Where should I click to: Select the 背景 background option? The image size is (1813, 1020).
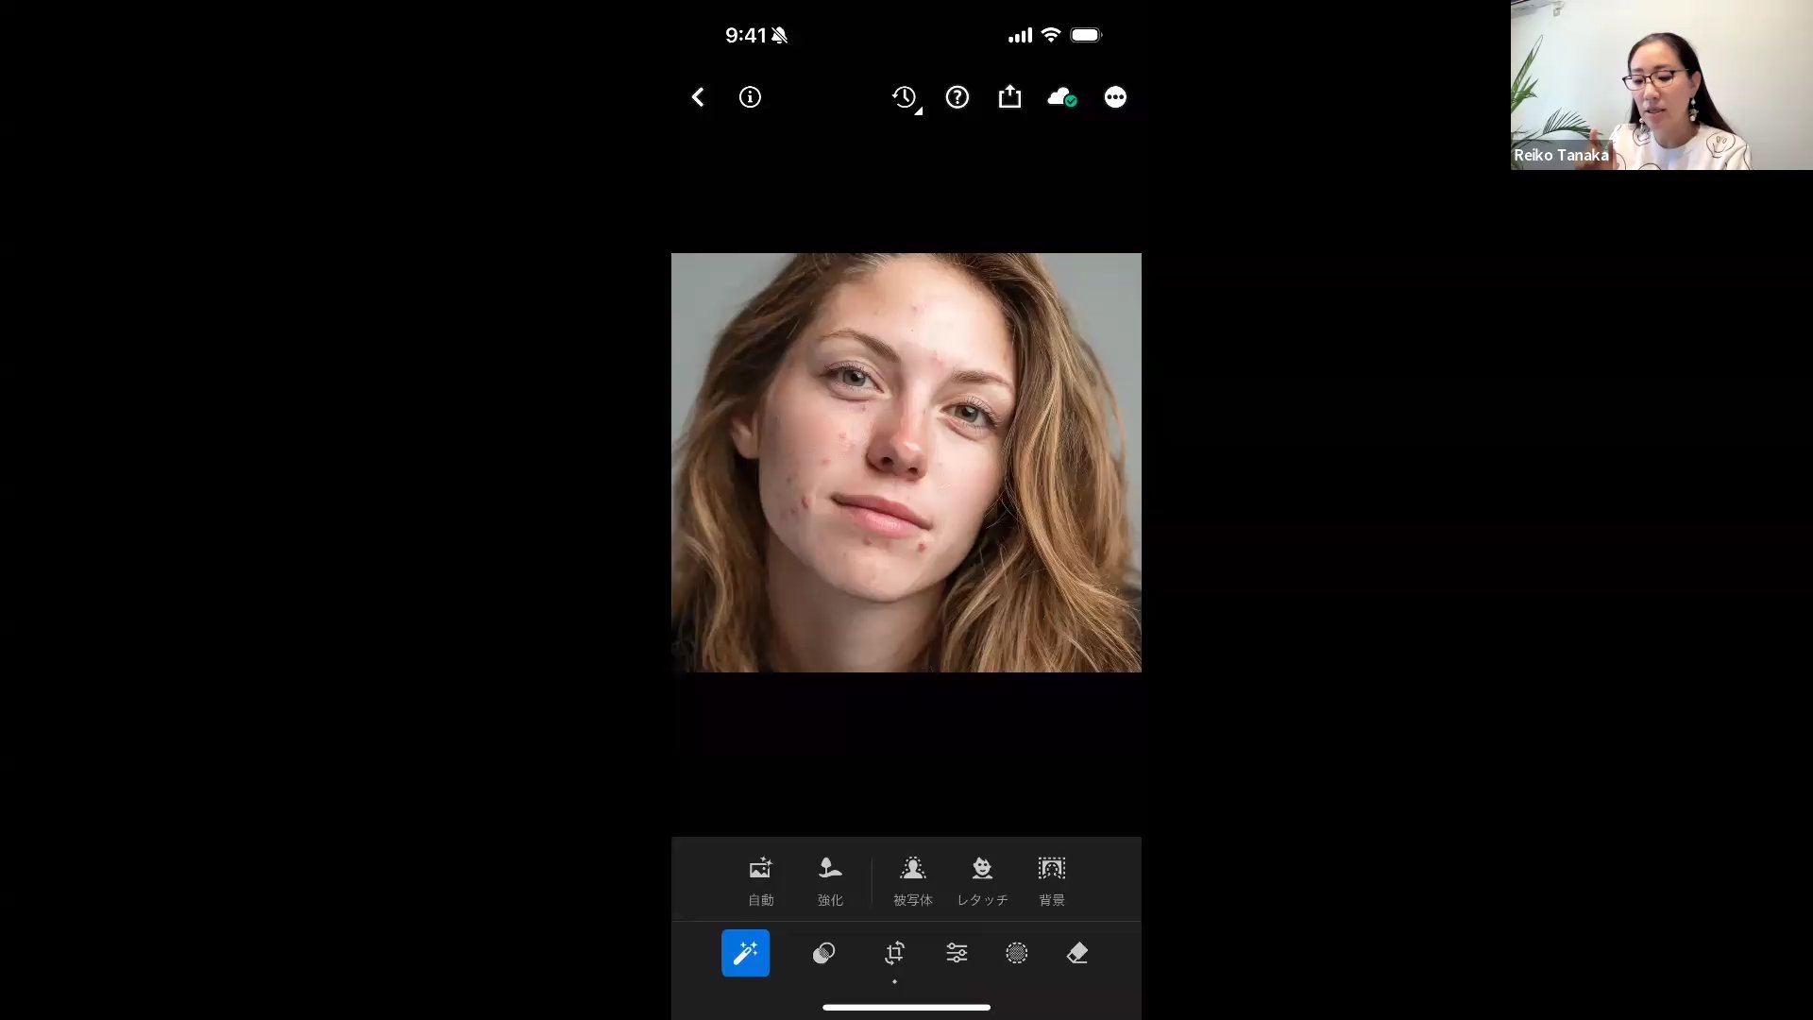(x=1051, y=880)
